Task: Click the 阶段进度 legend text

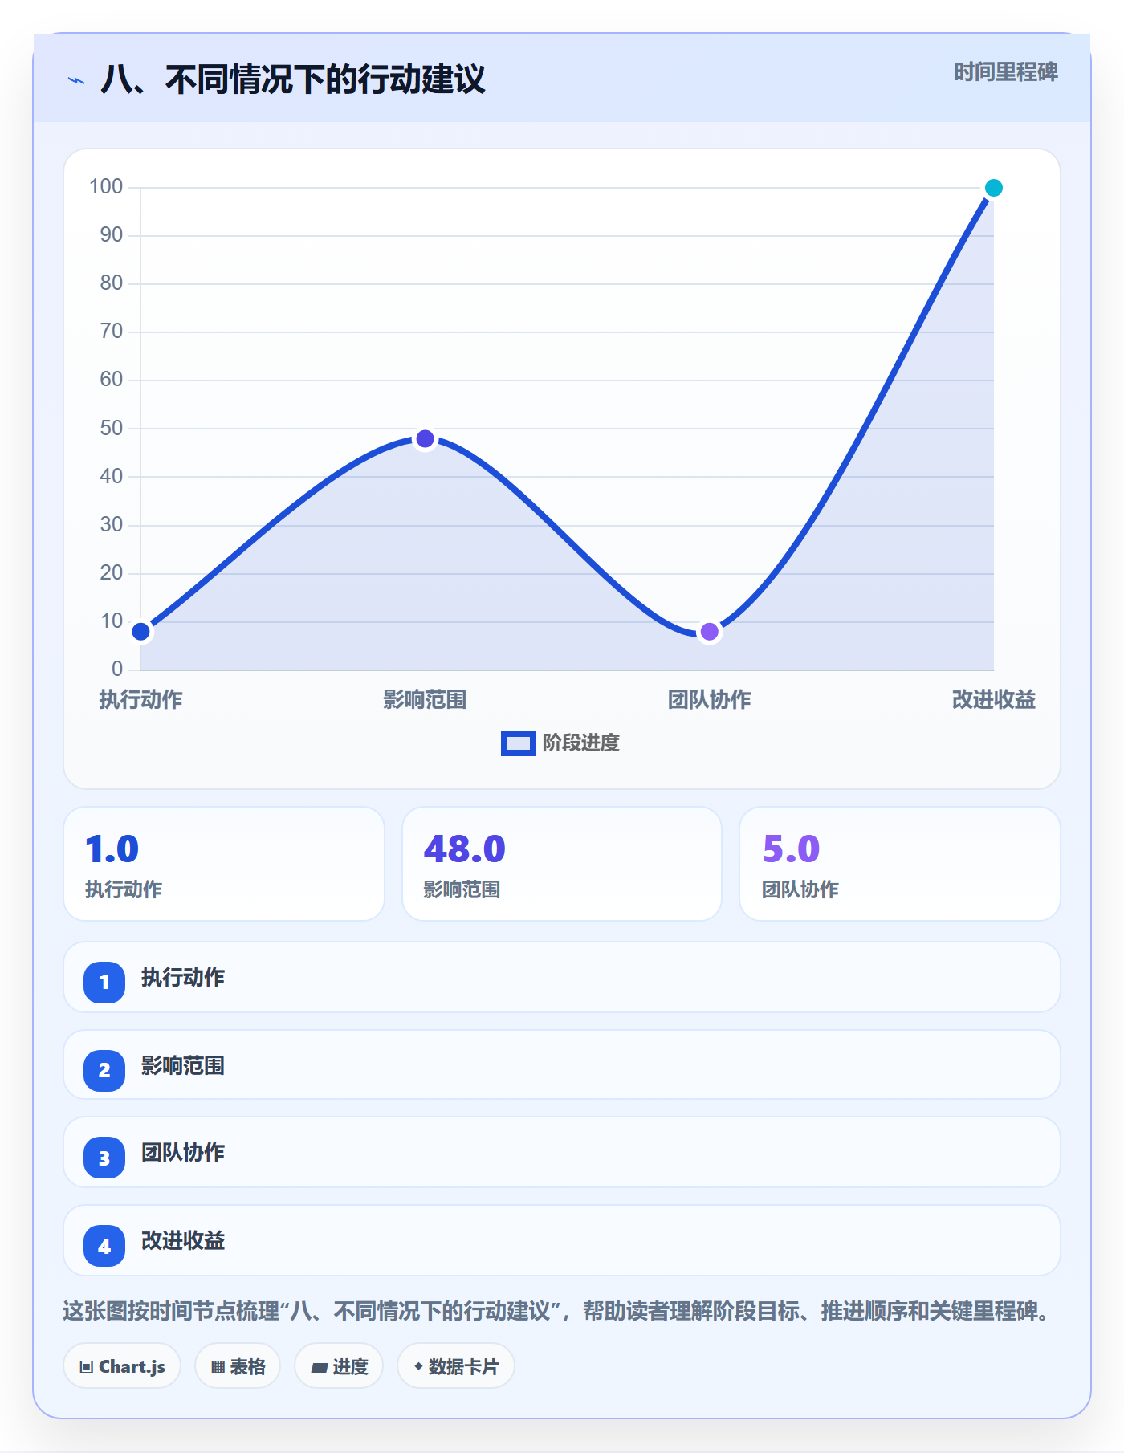Action: pos(581,743)
